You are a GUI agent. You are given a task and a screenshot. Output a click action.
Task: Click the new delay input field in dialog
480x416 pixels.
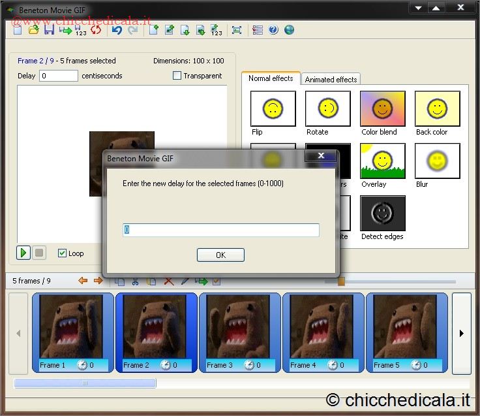[221, 230]
